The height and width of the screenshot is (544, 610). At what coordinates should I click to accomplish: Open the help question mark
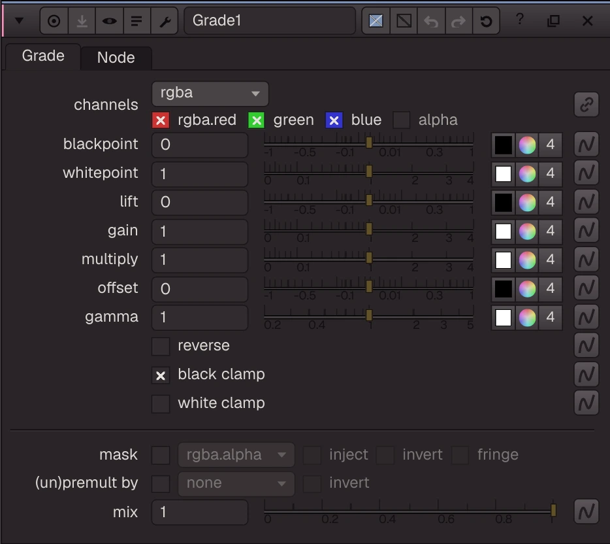(520, 20)
